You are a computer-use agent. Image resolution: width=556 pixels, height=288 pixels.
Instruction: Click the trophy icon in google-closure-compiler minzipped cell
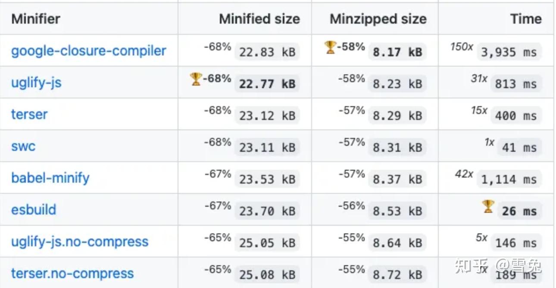click(x=330, y=47)
